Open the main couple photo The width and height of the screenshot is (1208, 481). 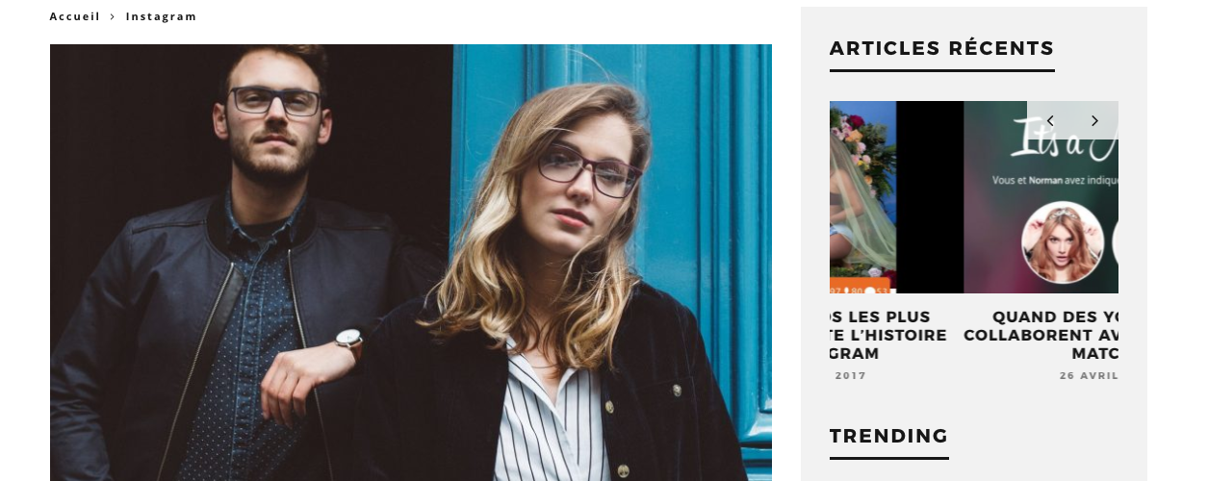pos(411,263)
